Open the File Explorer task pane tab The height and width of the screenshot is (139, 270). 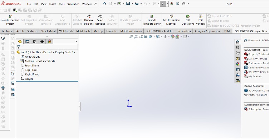238,53
